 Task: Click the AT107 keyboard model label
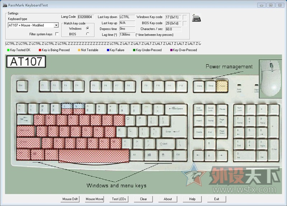click(x=26, y=61)
